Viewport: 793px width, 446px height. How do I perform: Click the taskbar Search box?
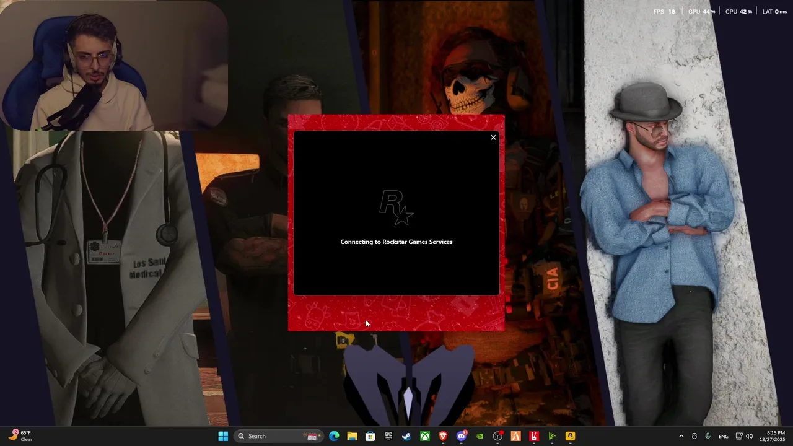click(x=279, y=436)
